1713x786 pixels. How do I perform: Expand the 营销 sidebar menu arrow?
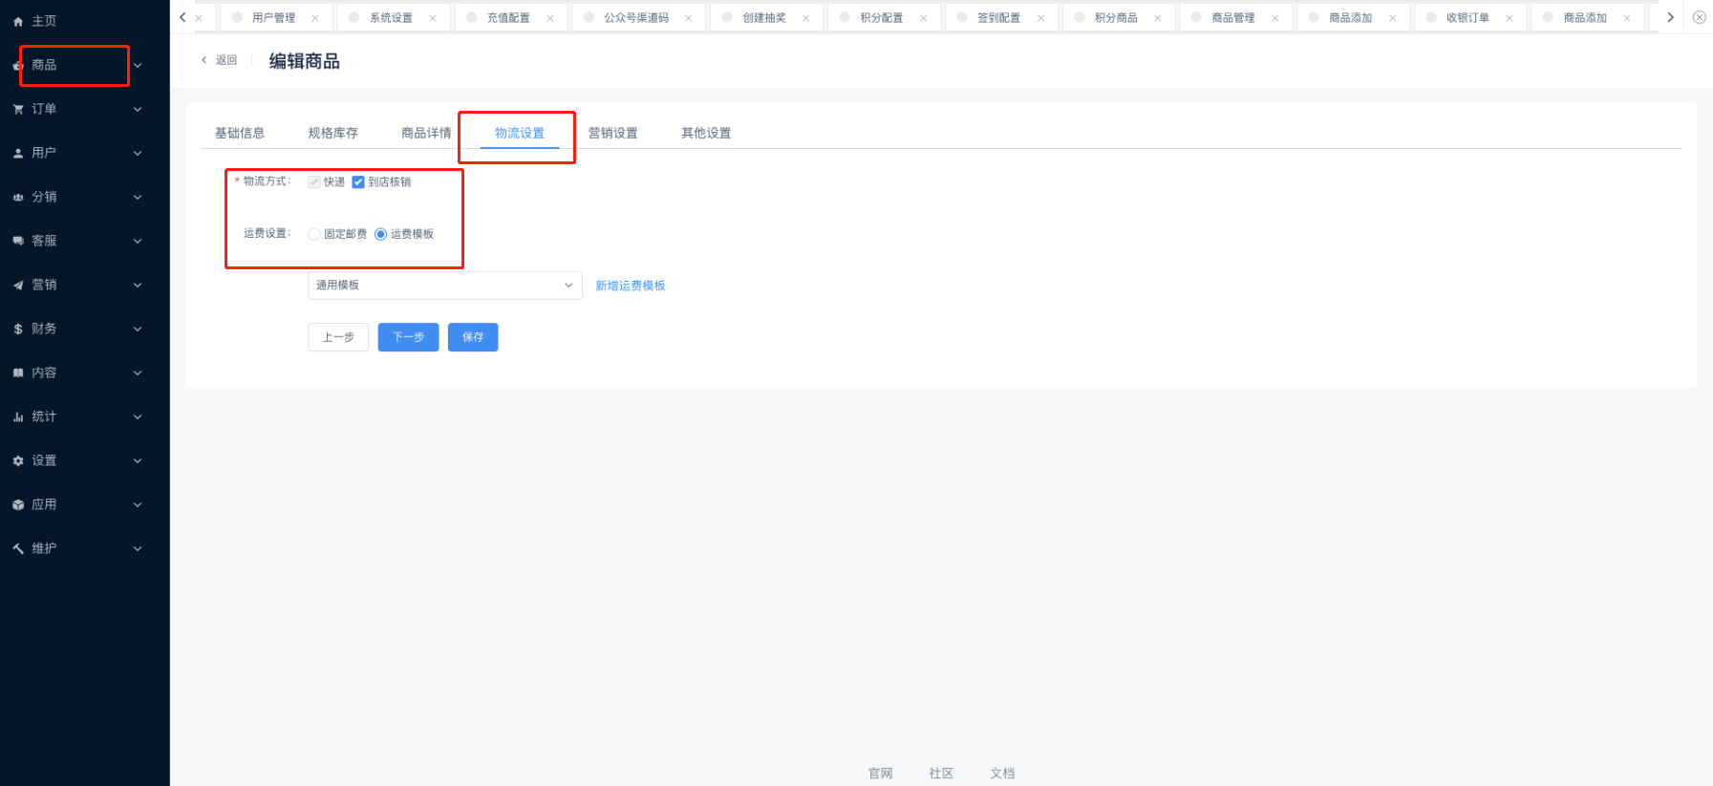click(x=138, y=286)
